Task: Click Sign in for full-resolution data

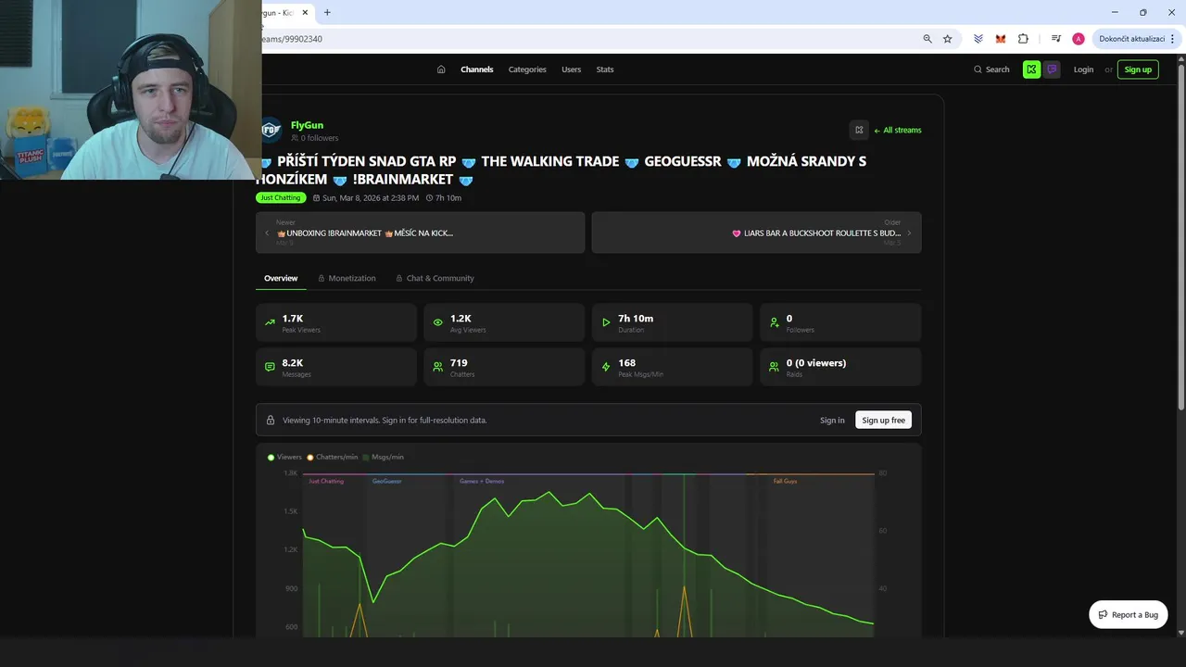Action: [x=832, y=420]
